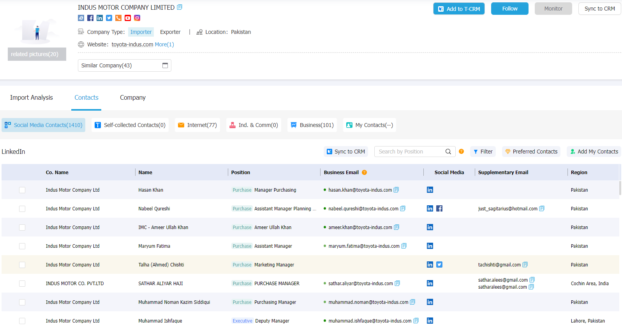Select the SATHAR ALIYAR HAJI checkbox

(x=22, y=284)
